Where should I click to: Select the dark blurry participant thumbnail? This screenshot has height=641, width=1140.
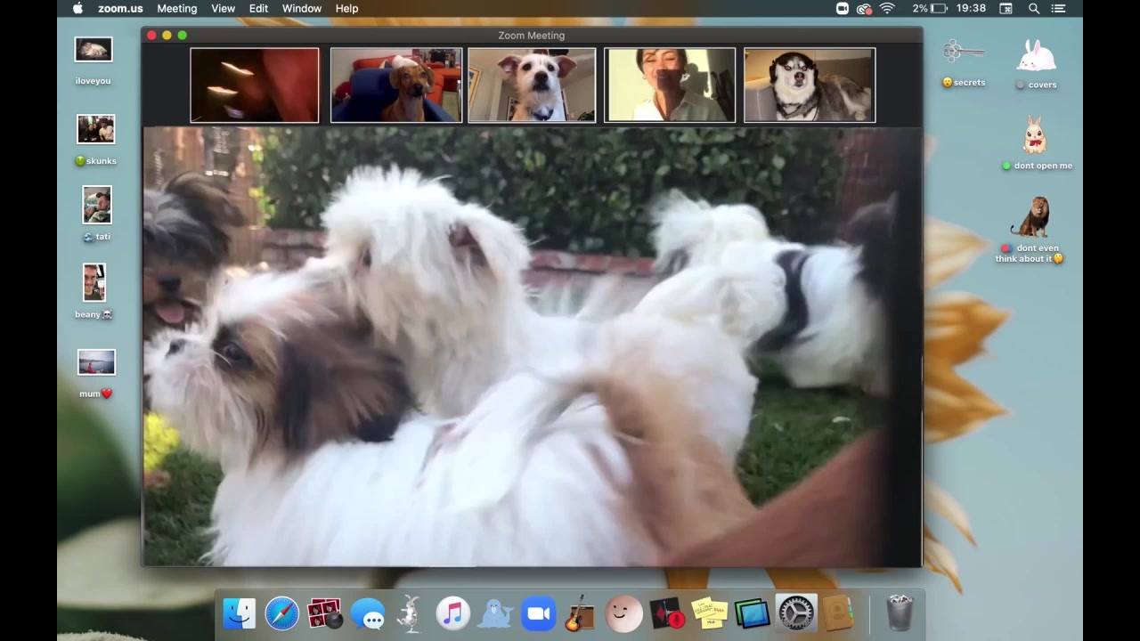(255, 85)
